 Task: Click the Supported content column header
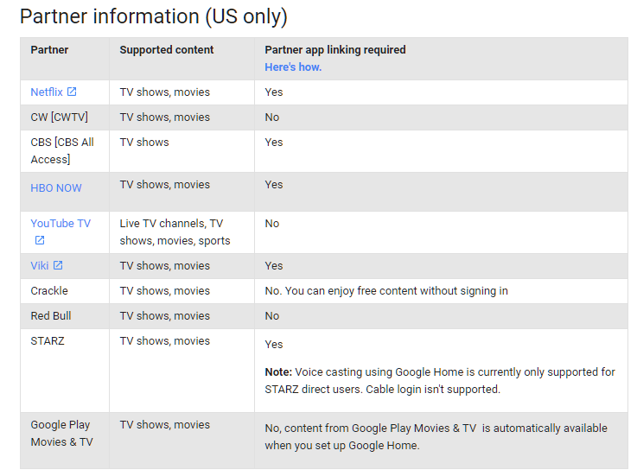pyautogui.click(x=167, y=50)
